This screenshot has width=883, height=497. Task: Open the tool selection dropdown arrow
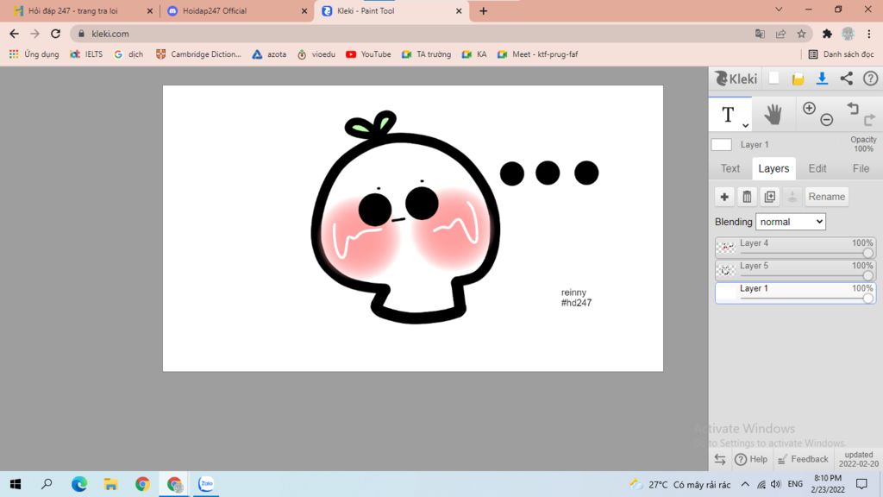point(745,125)
